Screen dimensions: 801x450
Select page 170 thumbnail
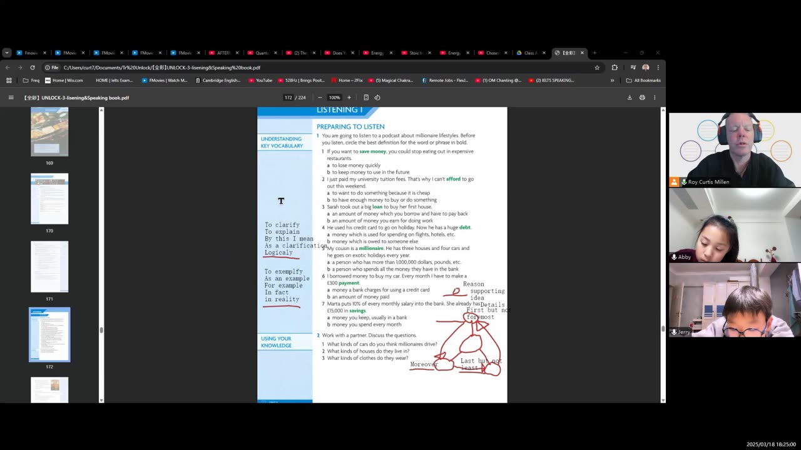pos(49,199)
